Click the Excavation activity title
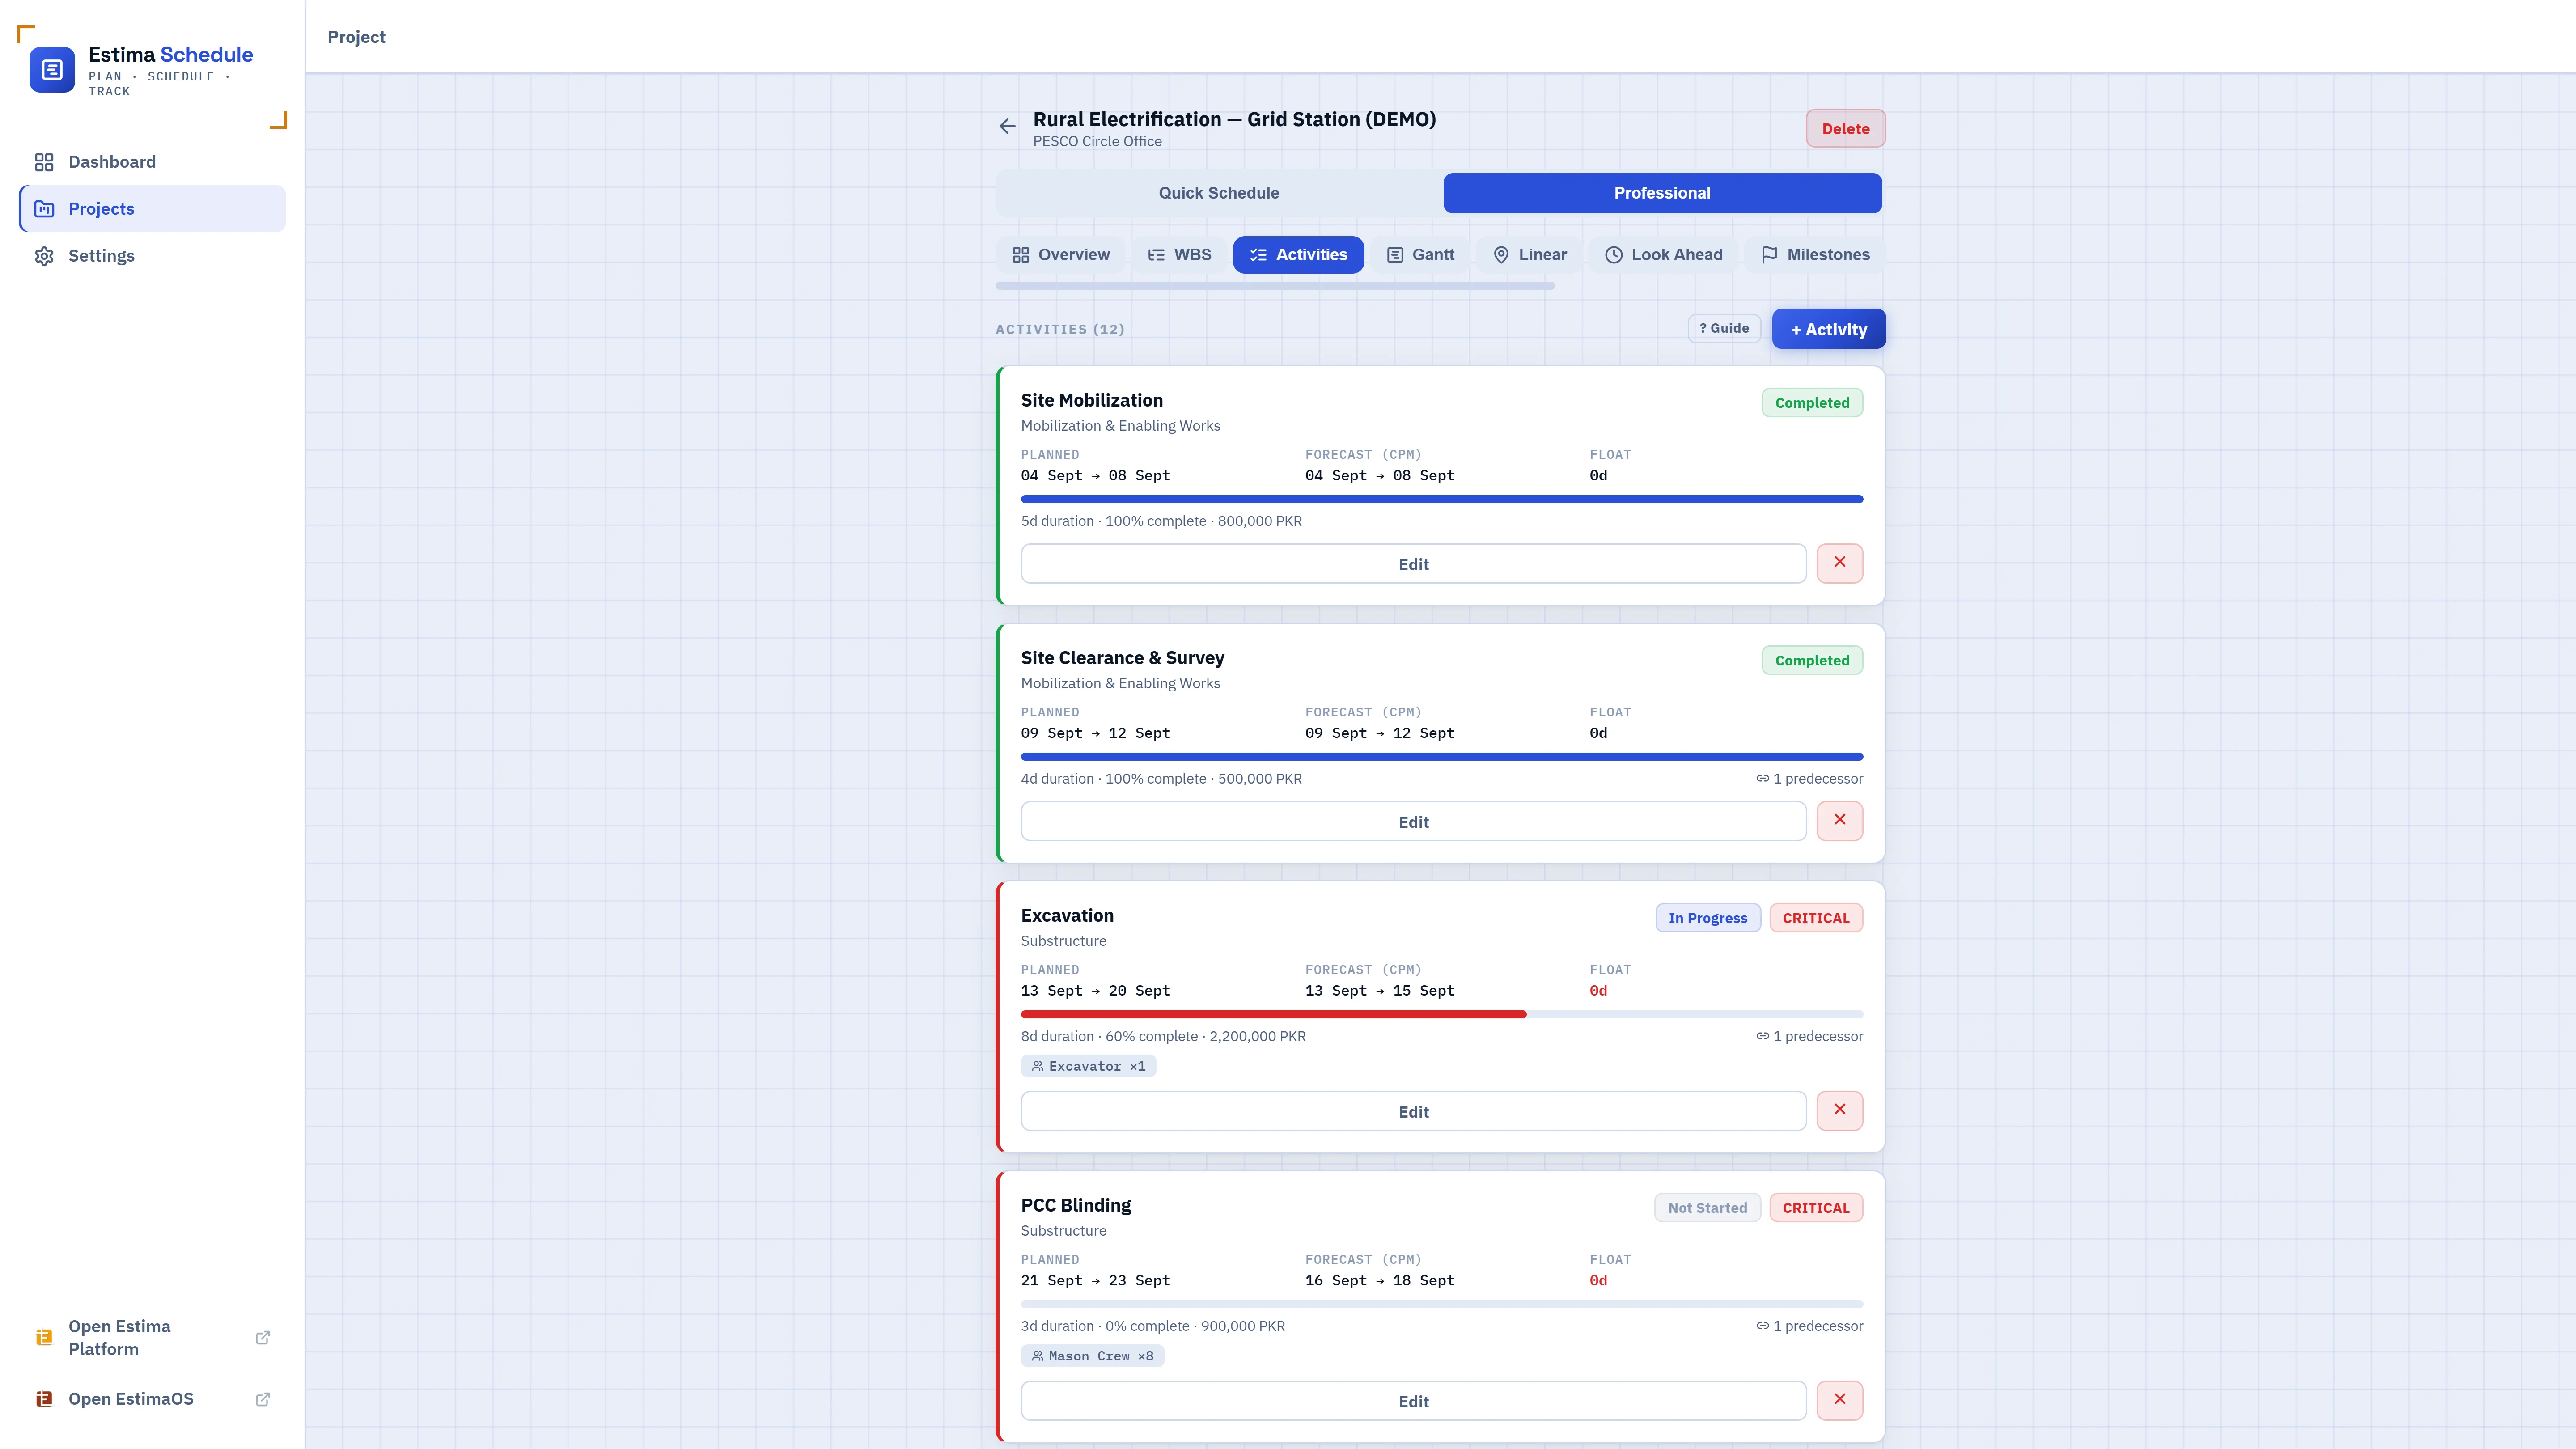Screen dimensions: 2576x1449 pos(1067,915)
